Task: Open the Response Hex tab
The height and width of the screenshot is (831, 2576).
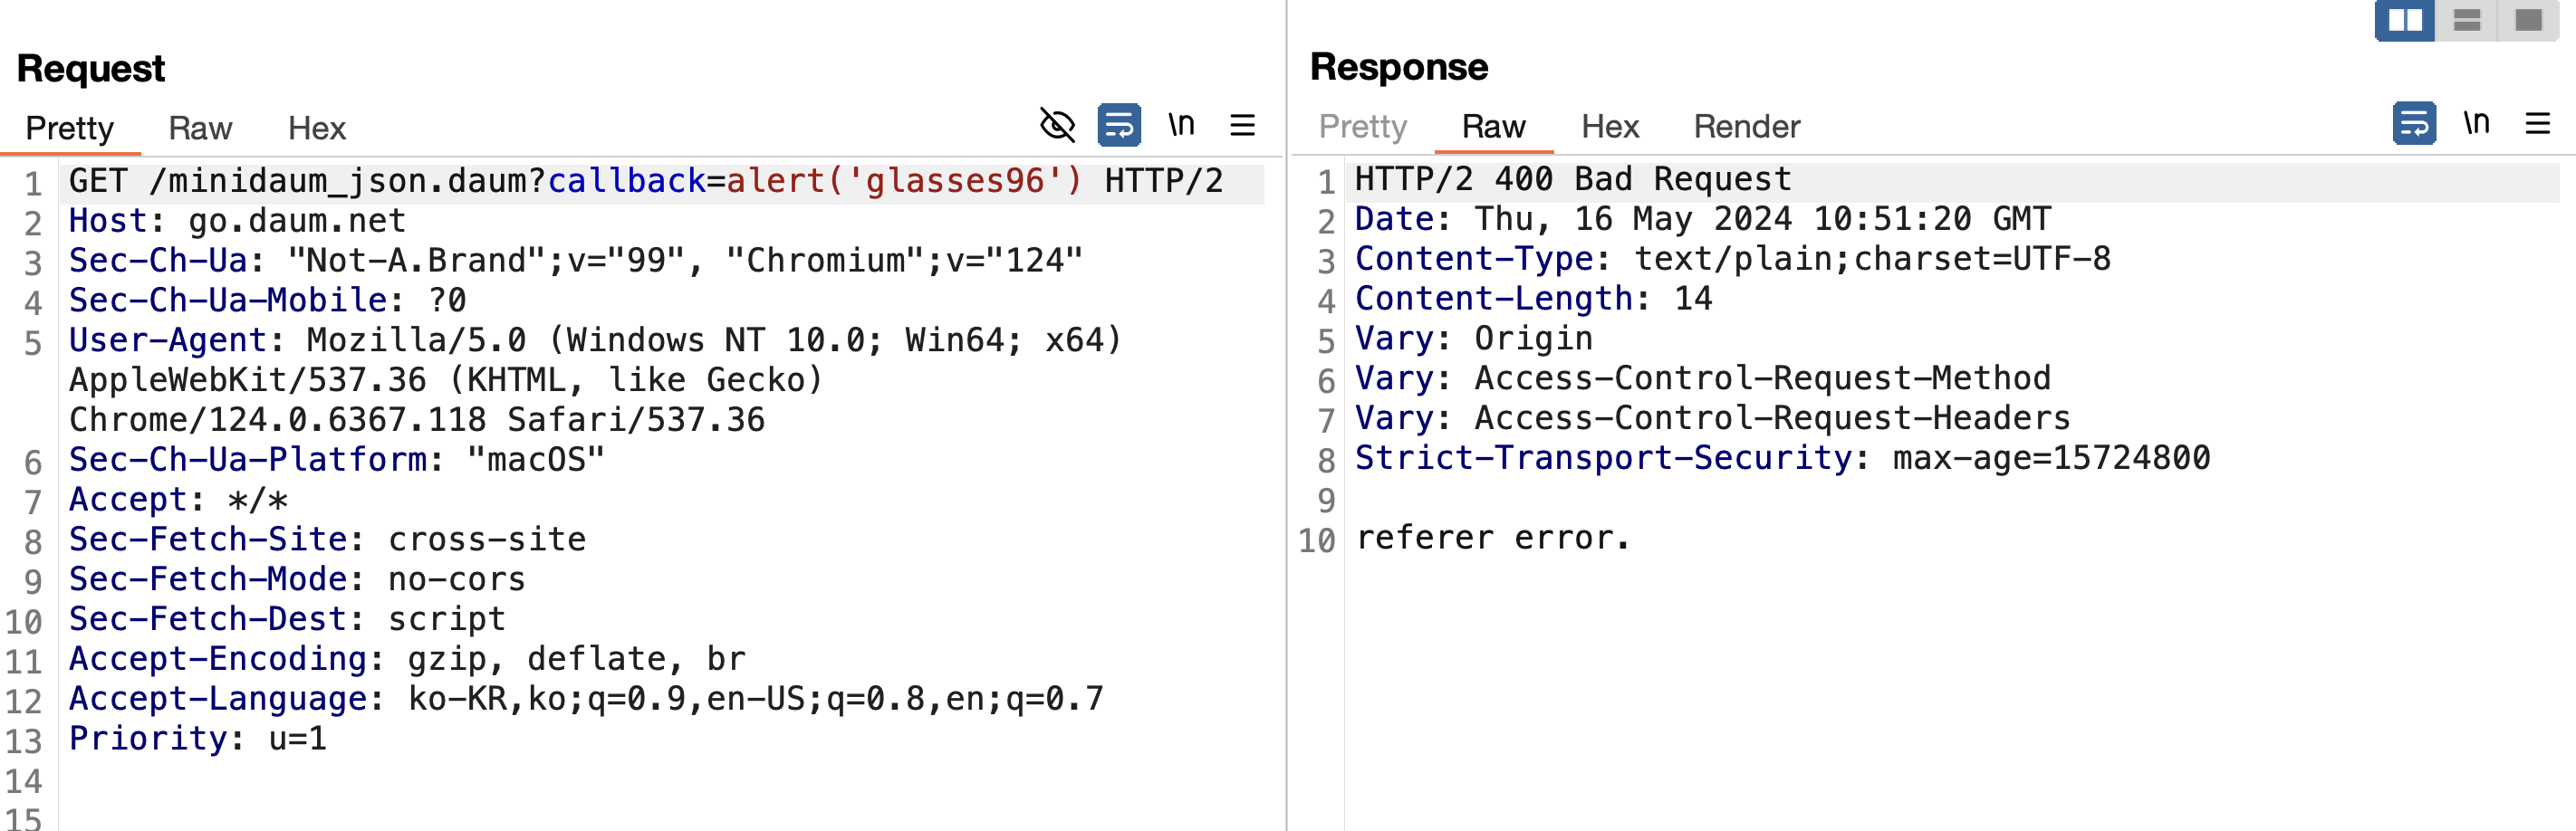Action: pos(1609,126)
